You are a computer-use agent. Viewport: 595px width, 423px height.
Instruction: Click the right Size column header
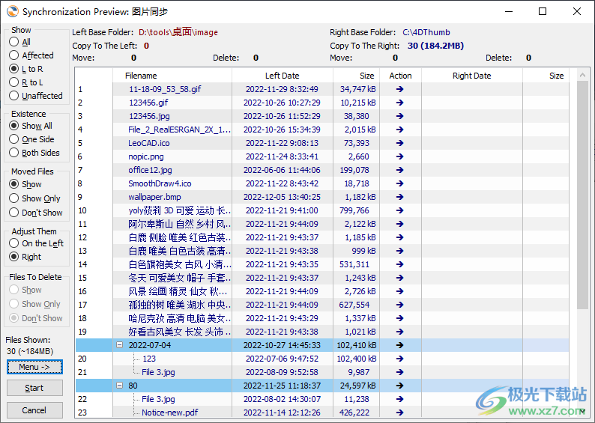556,76
